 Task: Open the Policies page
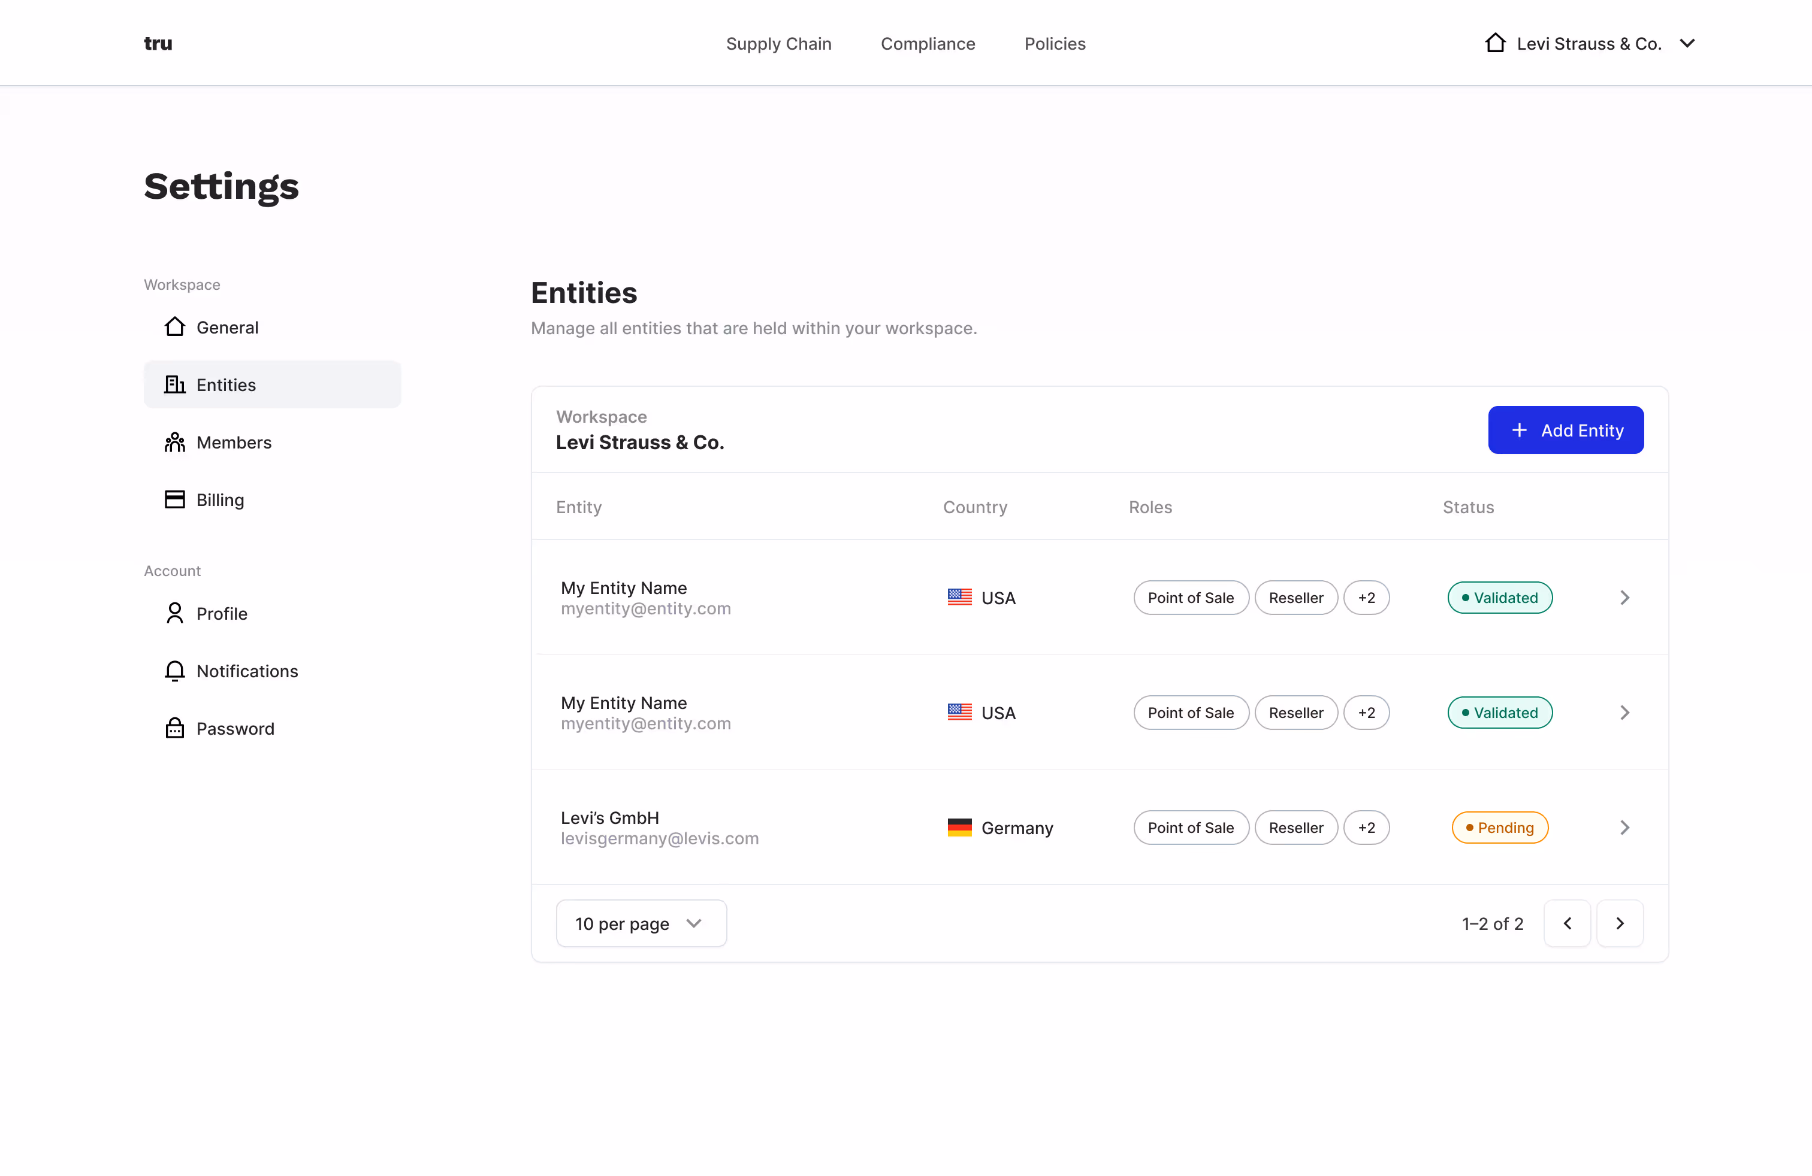click(1055, 43)
